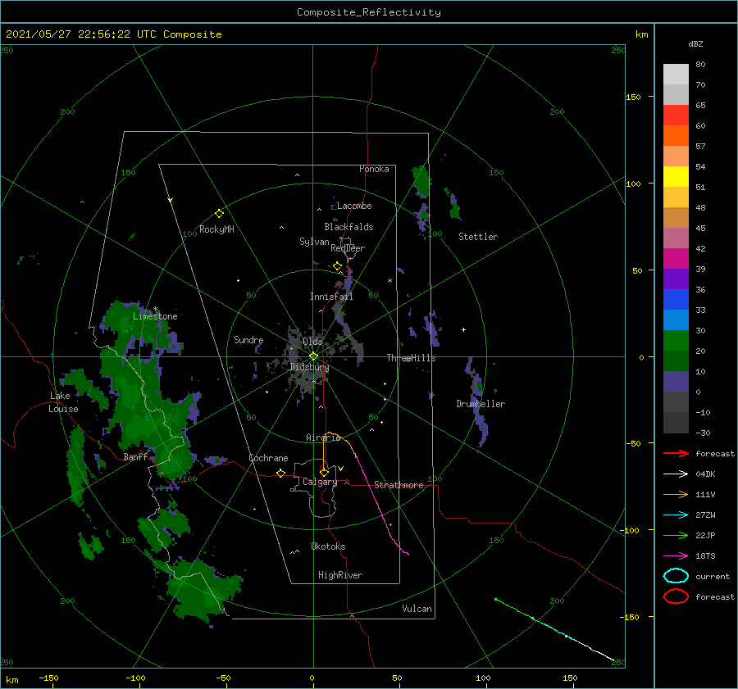Select the green 22JP arrow legend icon
This screenshot has height=689, width=738.
pos(676,535)
